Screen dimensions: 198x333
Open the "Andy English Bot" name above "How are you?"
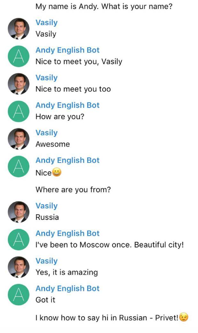(67, 105)
